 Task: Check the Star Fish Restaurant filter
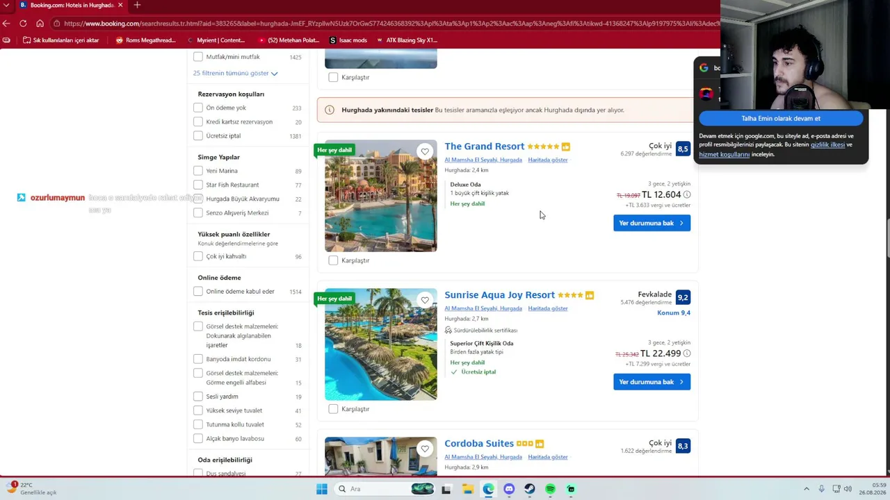(198, 185)
